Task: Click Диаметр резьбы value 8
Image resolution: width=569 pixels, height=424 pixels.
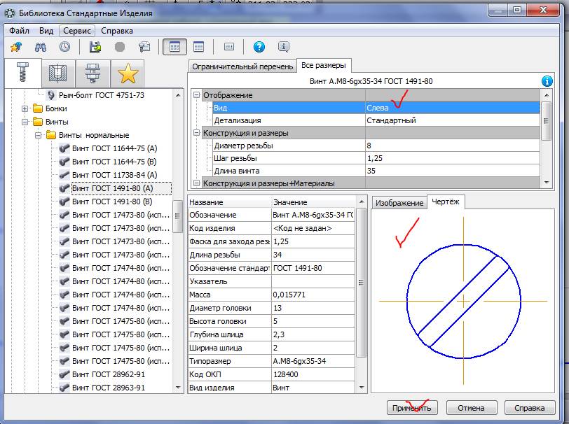Action: coord(452,146)
